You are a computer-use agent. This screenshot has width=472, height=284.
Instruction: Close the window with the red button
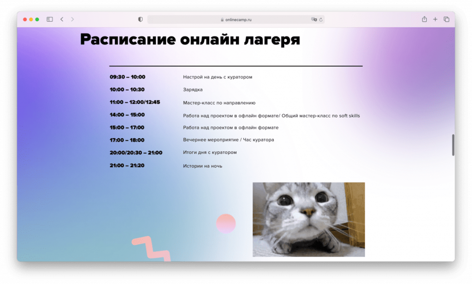(25, 19)
